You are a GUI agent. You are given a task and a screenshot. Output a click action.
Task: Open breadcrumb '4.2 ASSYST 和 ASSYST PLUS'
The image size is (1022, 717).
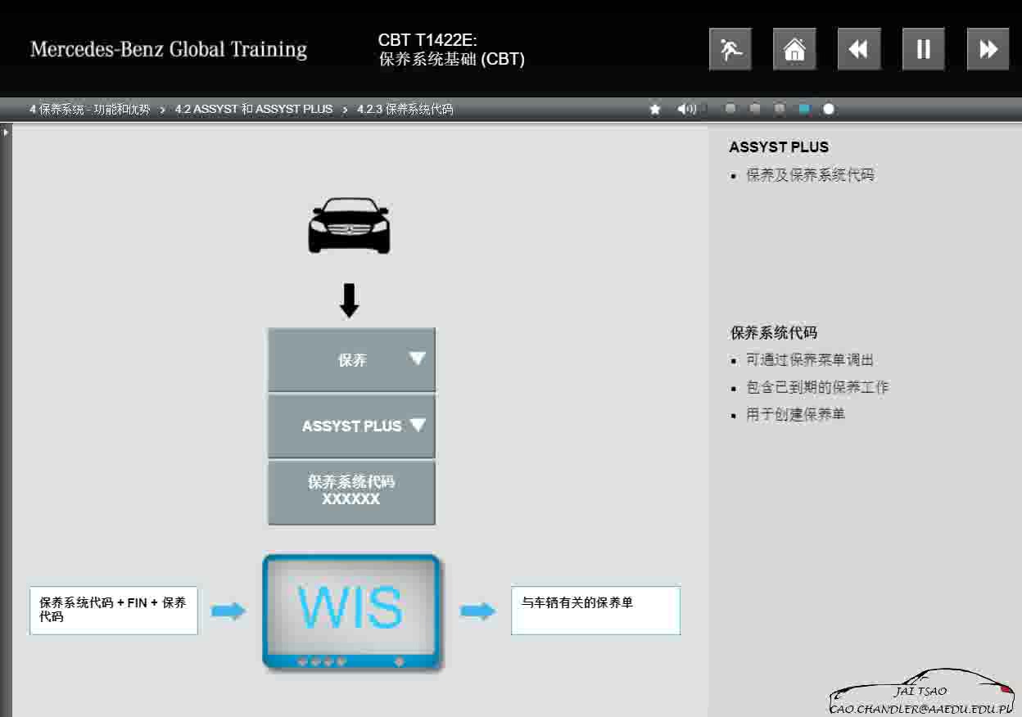pos(254,109)
